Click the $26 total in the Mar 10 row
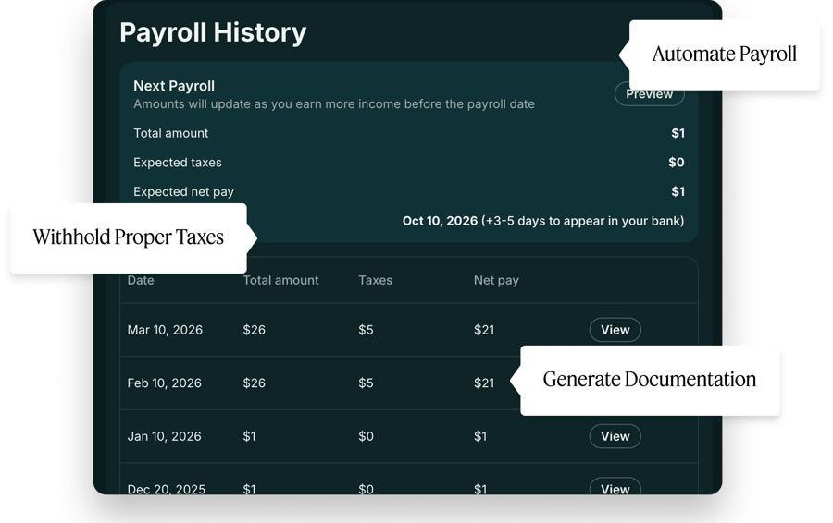Viewport: 833px width, 523px height. 254,330
